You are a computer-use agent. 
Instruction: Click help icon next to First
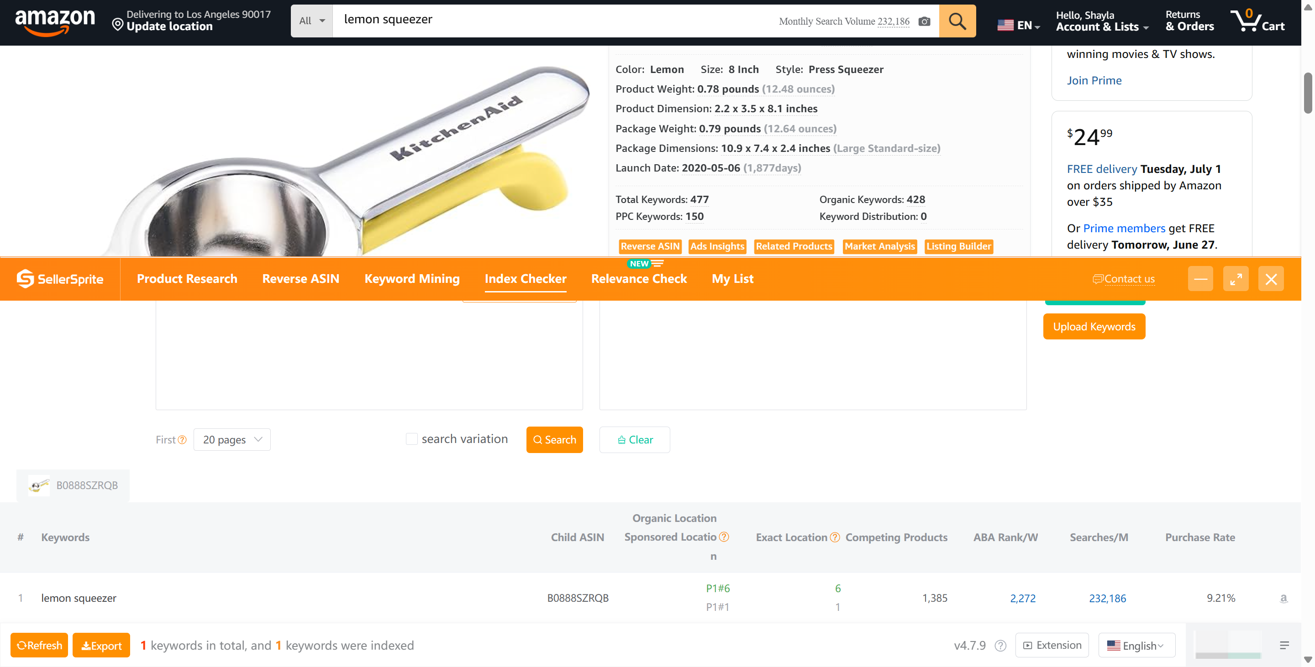182,439
